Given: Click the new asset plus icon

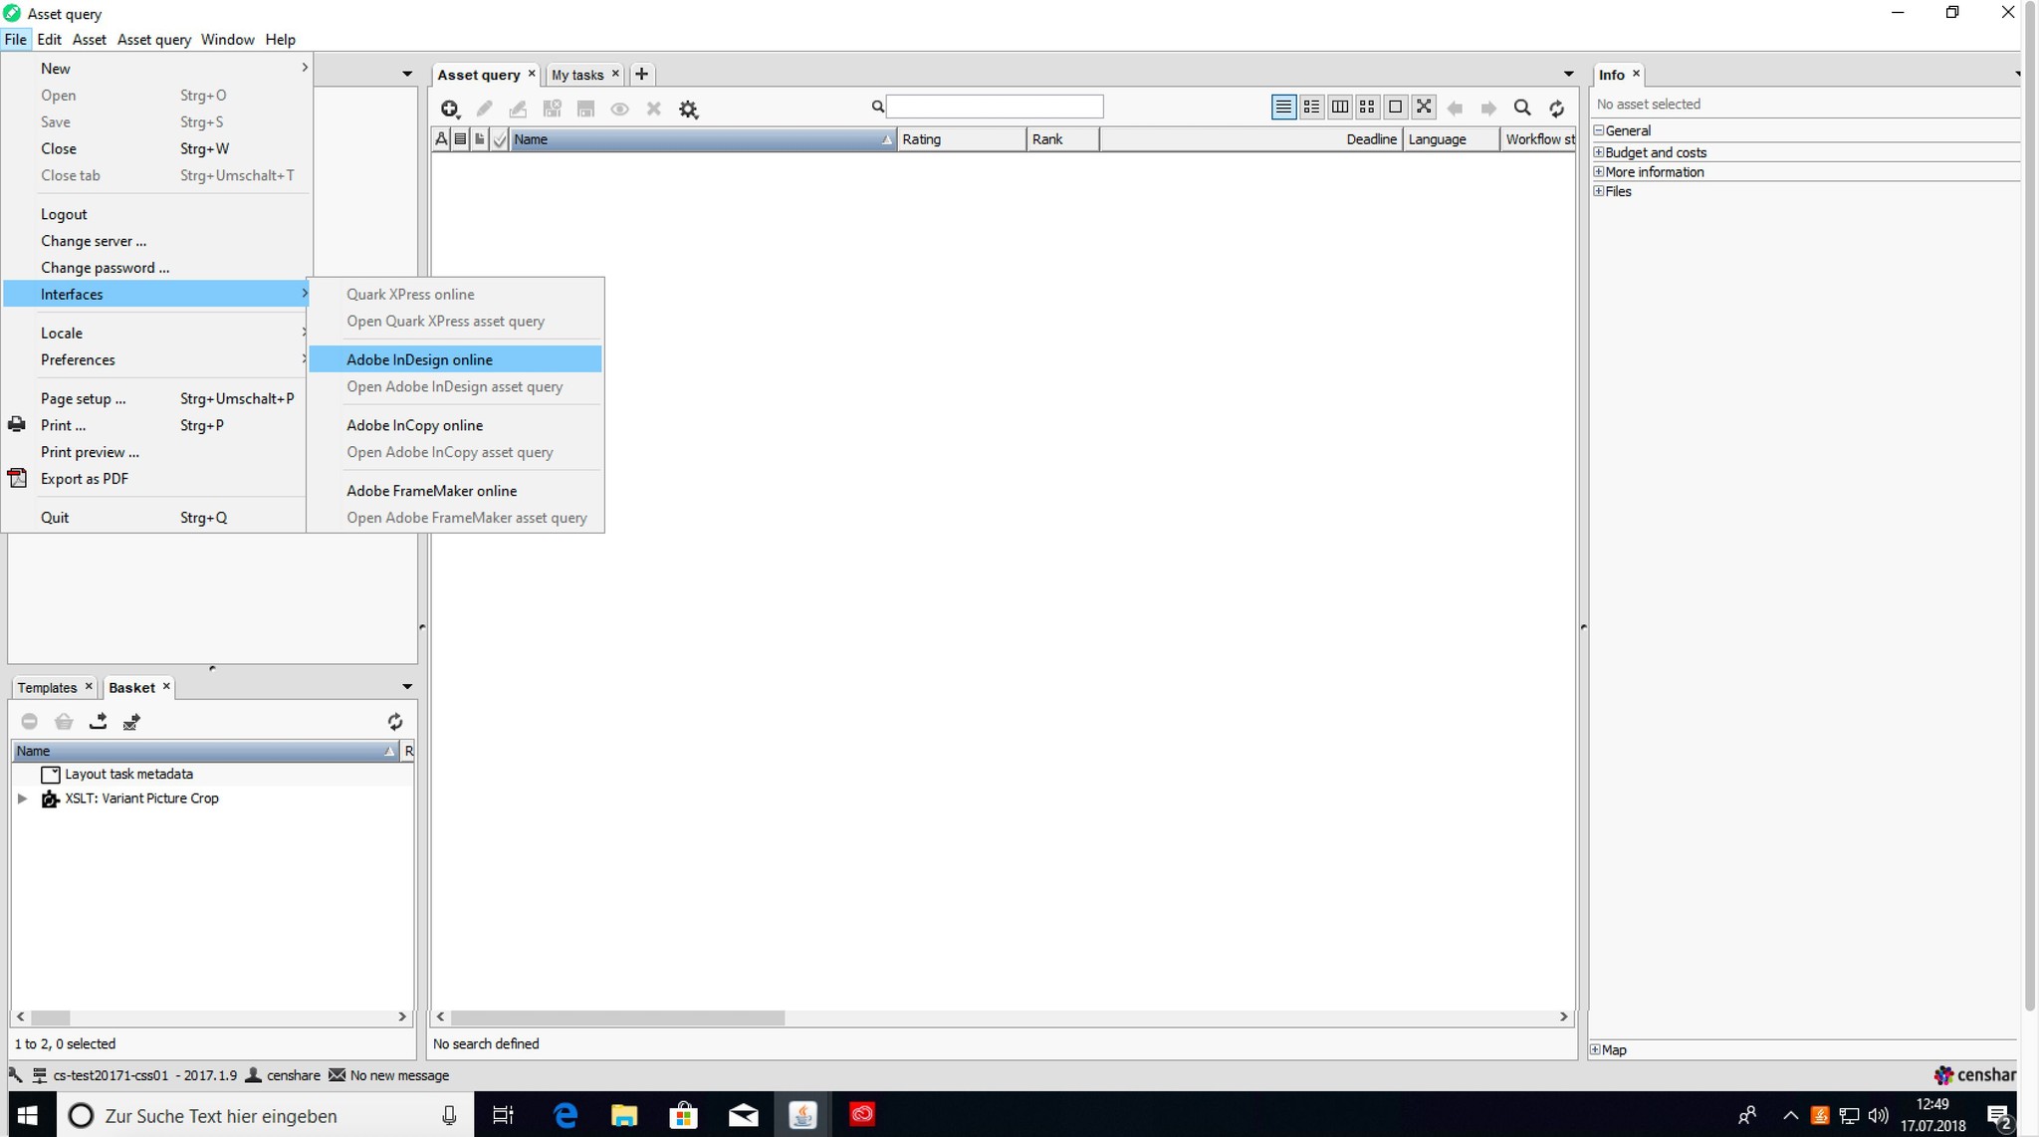Looking at the screenshot, I should point(450,109).
